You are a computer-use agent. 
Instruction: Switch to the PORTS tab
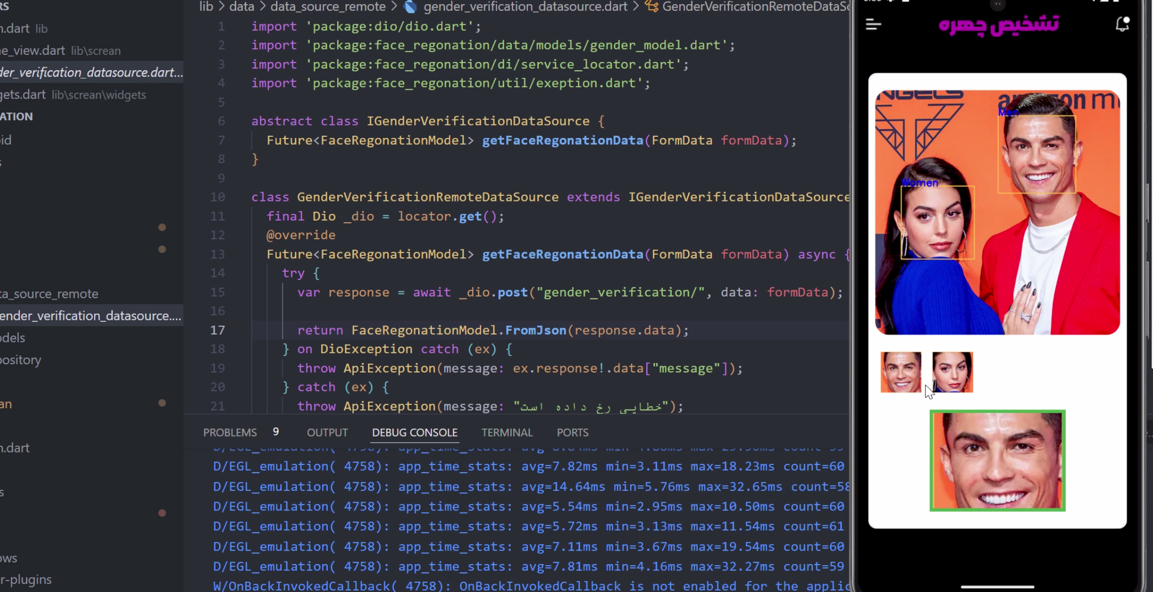coord(572,432)
